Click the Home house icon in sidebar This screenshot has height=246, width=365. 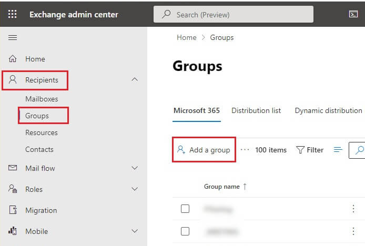13,59
